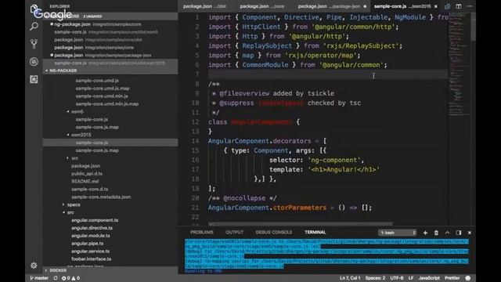Click the code minimap

(460, 64)
